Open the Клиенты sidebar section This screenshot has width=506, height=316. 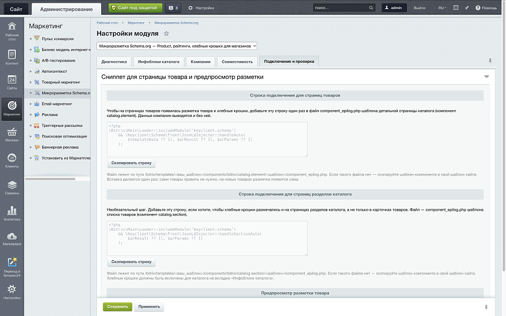12,161
